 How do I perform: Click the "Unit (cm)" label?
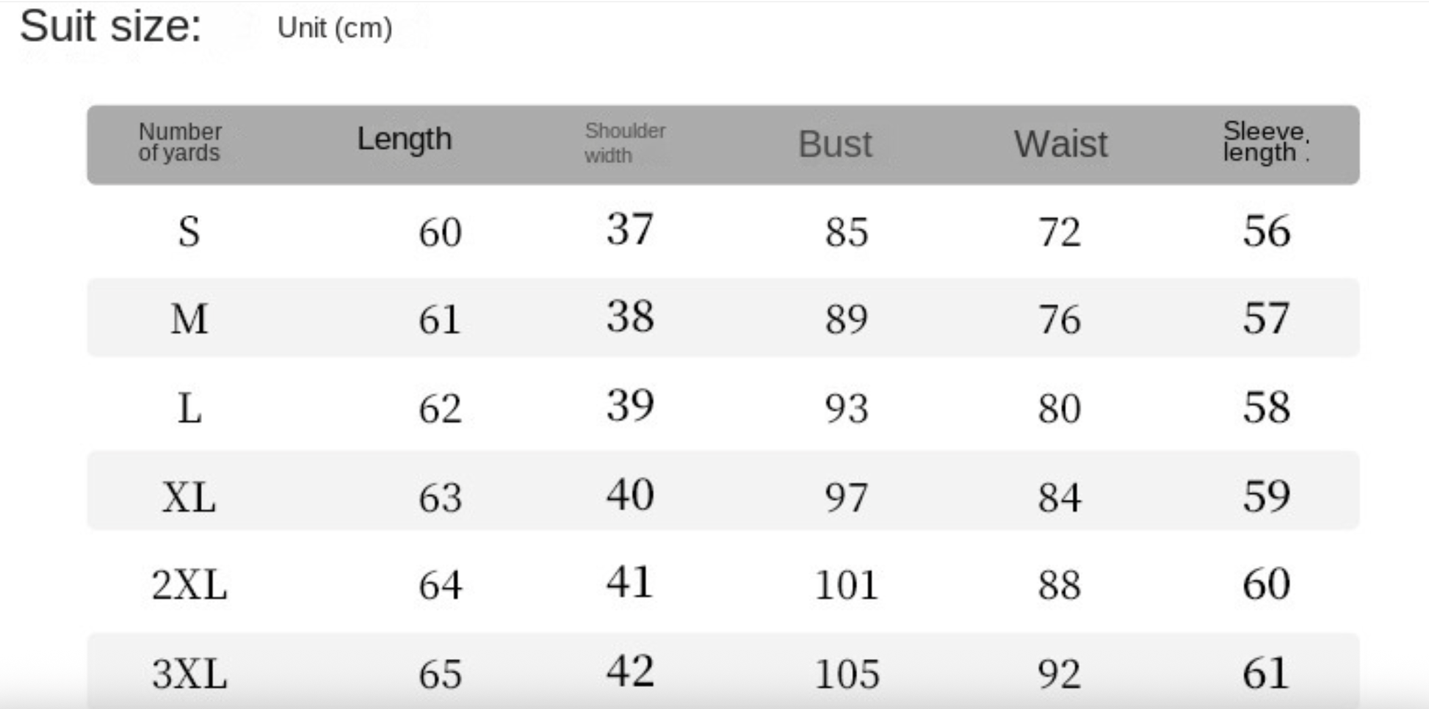coord(335,28)
